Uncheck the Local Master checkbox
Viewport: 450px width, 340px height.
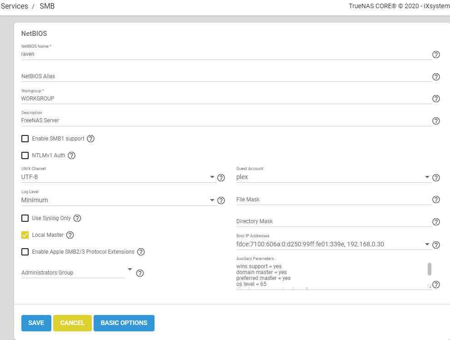(x=25, y=235)
